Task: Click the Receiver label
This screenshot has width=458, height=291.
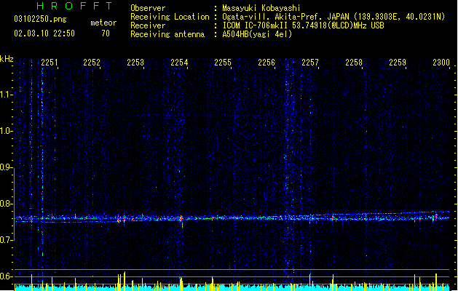Action: (x=148, y=25)
